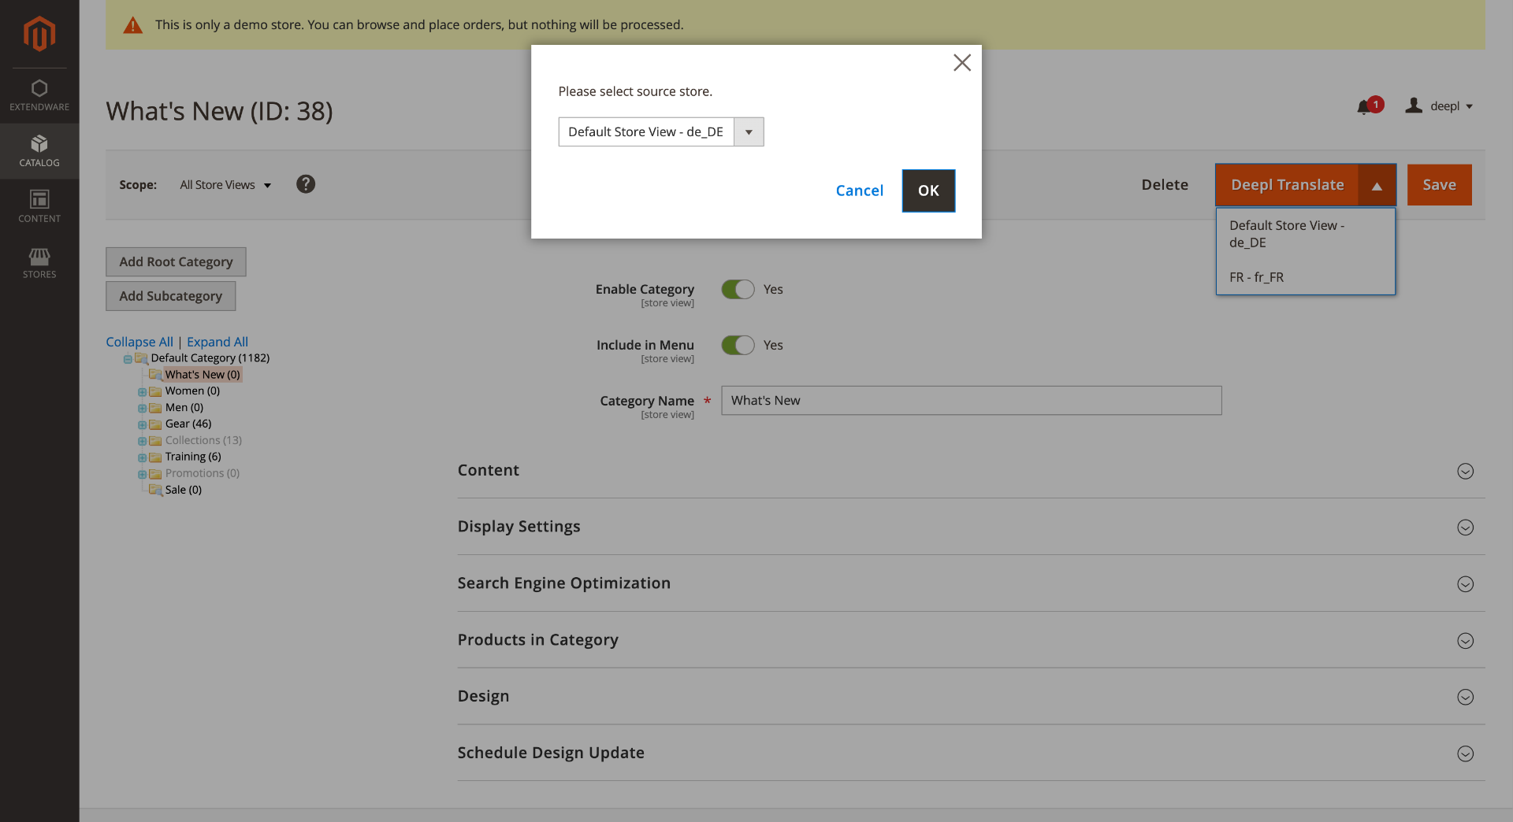The height and width of the screenshot is (822, 1513).
Task: Select What's New (0) tree item
Action: (203, 375)
